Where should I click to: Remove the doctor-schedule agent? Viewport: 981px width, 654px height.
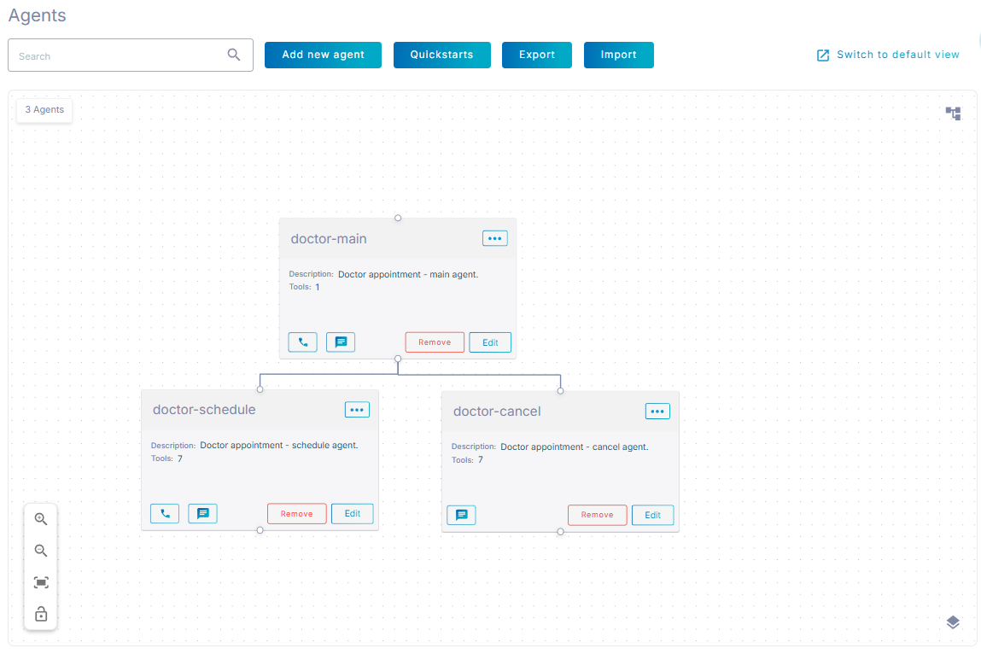tap(296, 513)
